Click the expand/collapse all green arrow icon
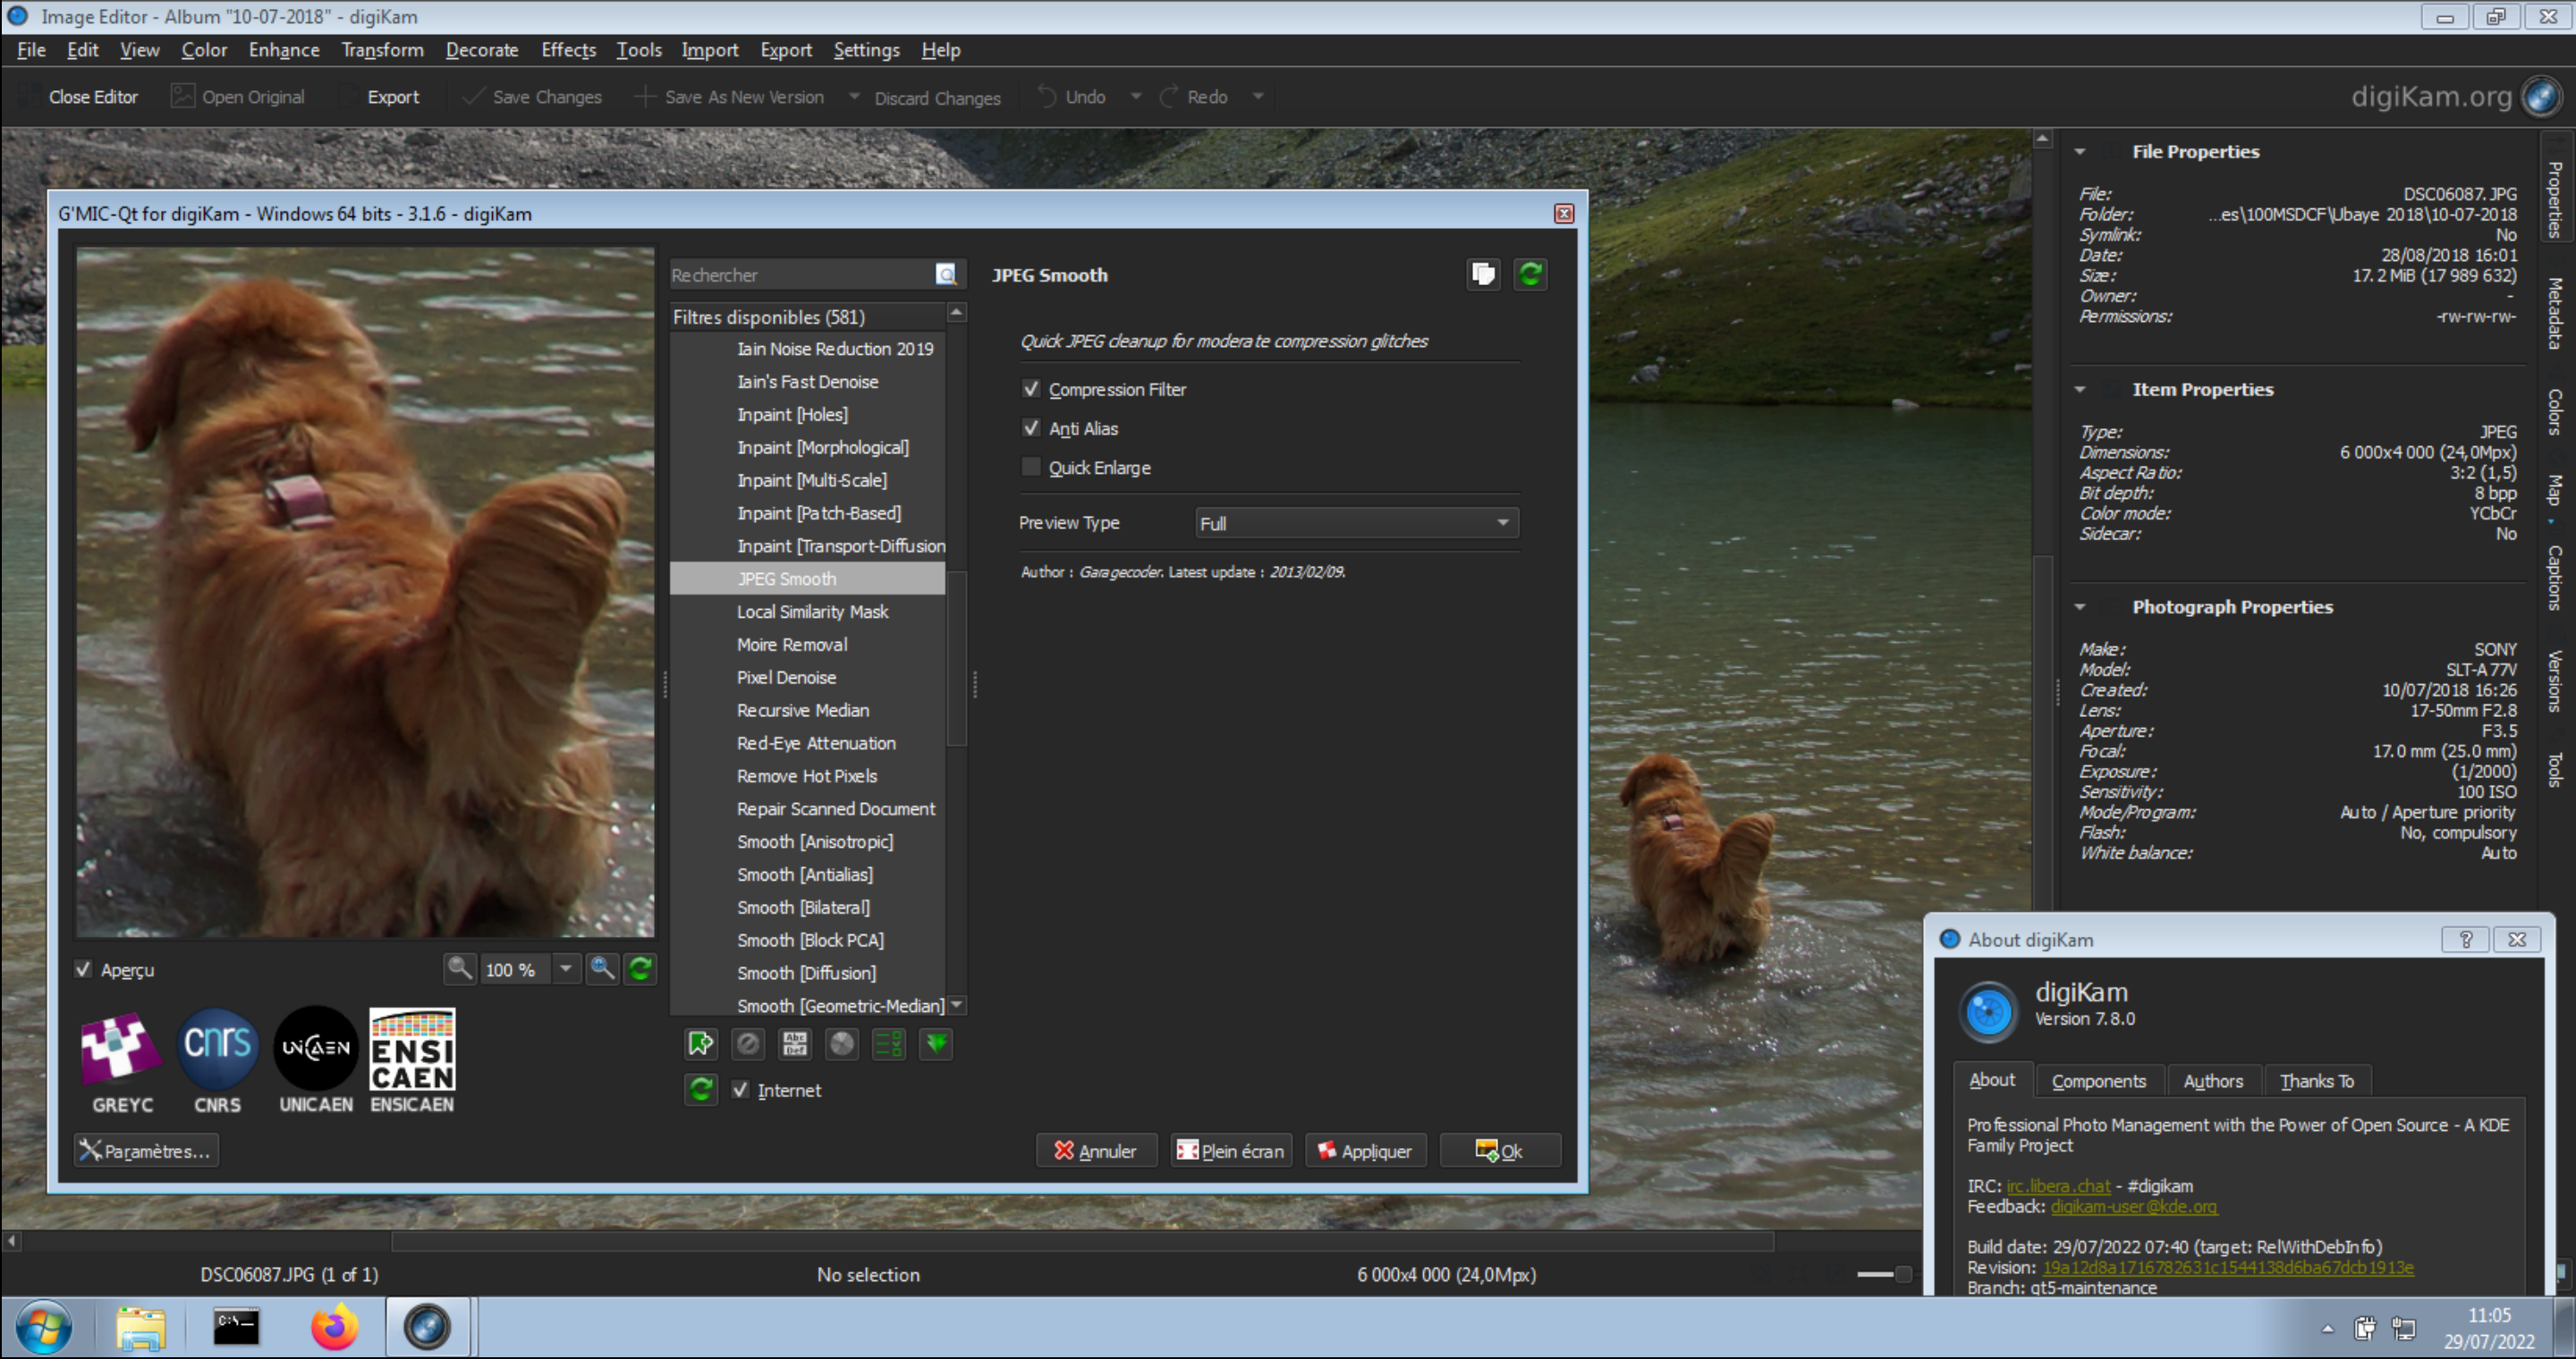Viewport: 2576px width, 1359px height. [x=936, y=1044]
